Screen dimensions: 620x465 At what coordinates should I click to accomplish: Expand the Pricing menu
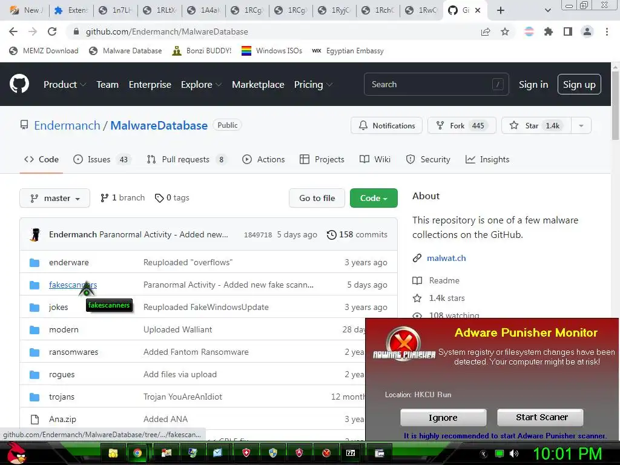313,84
